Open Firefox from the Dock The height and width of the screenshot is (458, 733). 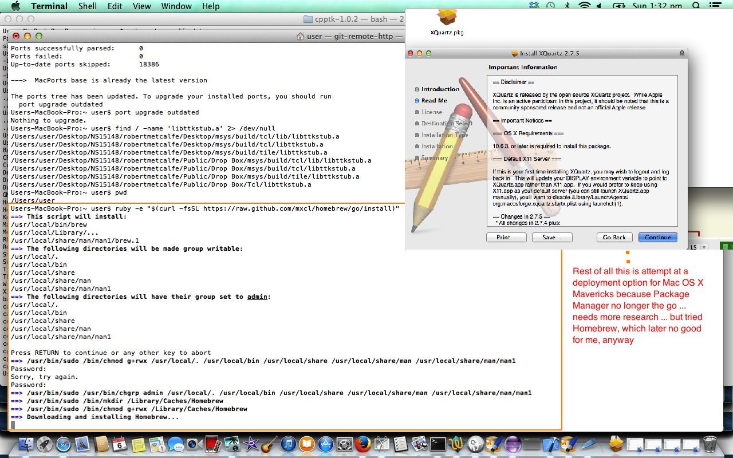(x=363, y=444)
